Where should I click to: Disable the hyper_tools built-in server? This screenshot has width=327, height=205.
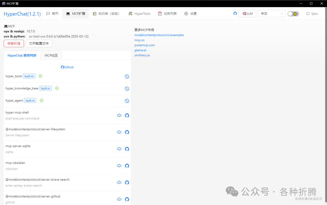click(x=127, y=77)
